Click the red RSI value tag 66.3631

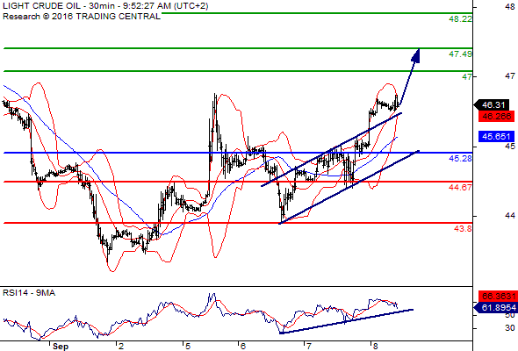pyautogui.click(x=498, y=296)
